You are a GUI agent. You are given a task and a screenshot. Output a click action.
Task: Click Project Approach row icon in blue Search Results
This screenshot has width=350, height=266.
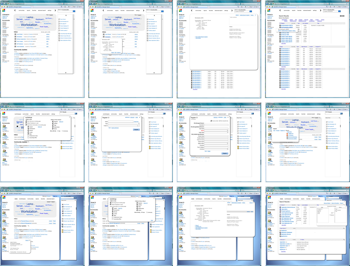point(280,216)
